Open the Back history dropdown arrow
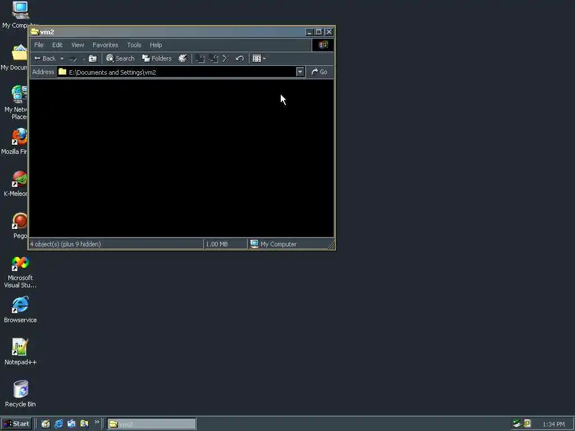 coord(62,58)
